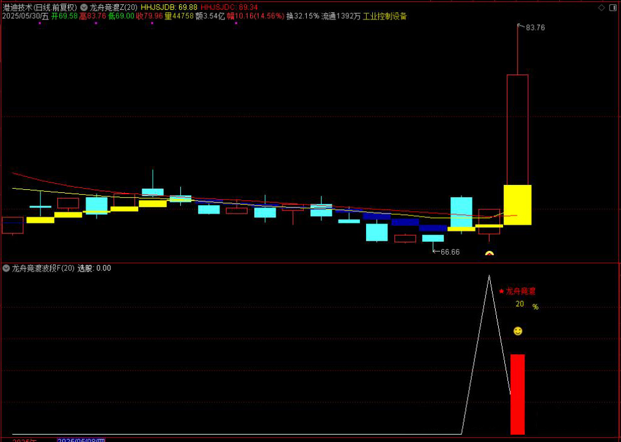Click the highlighted date label on time axis
Image resolution: width=621 pixels, height=442 pixels.
tap(81, 440)
